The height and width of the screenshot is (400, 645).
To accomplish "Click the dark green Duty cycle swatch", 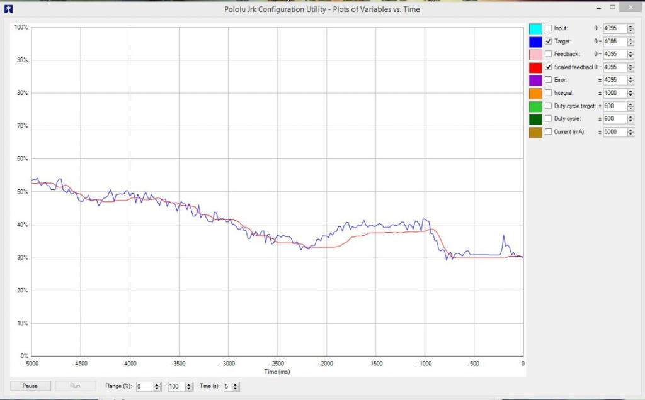I will tap(535, 119).
